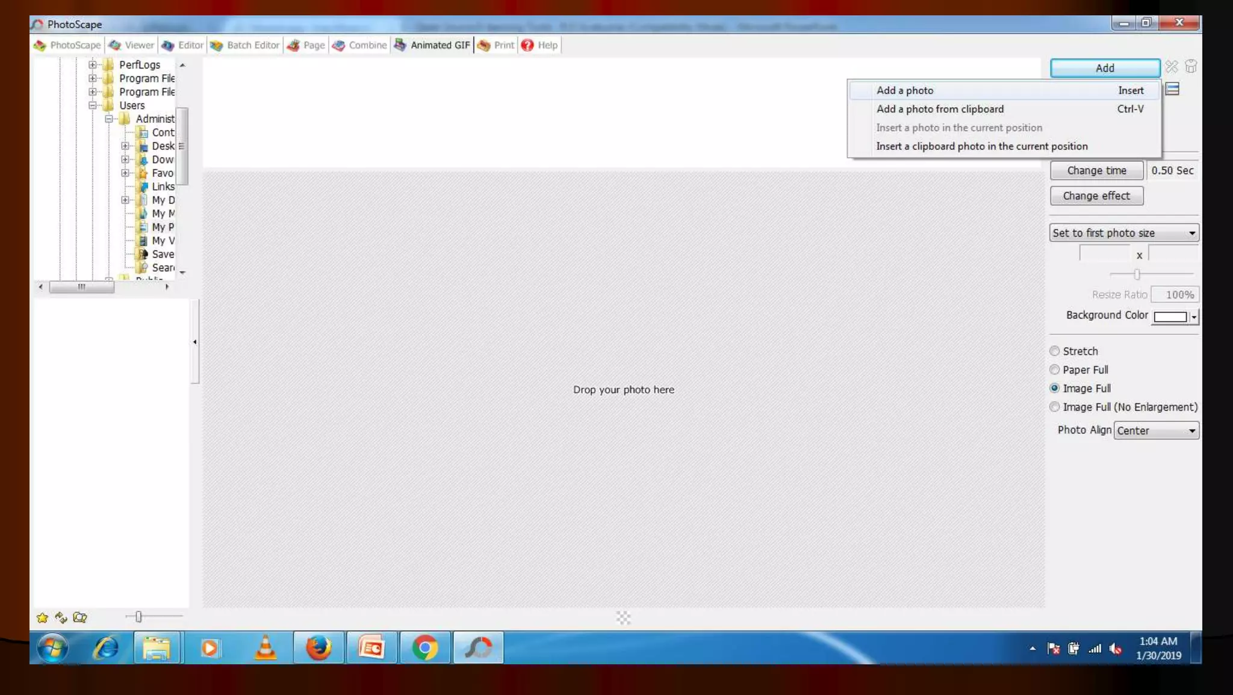
Task: Open Google Chrome from the taskbar
Action: 424,647
